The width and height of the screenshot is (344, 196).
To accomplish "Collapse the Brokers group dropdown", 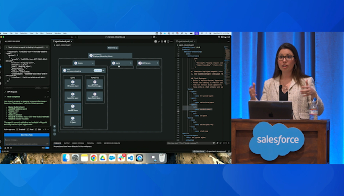I will [x=93, y=63].
